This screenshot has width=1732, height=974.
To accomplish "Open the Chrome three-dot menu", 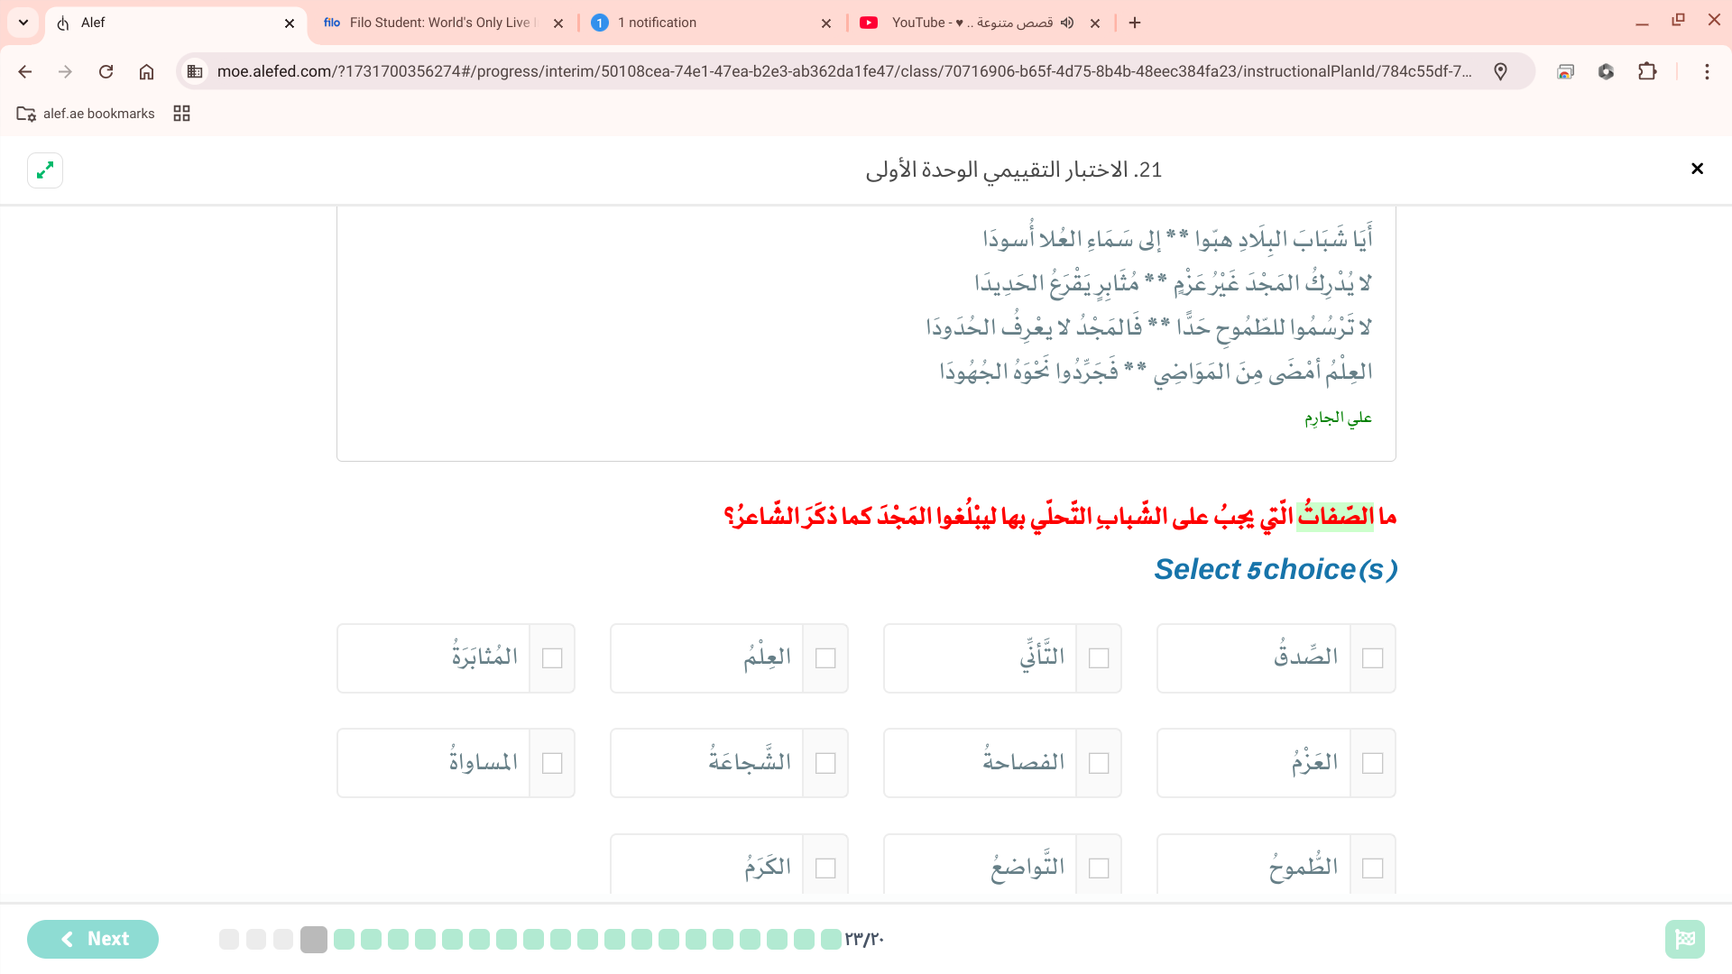I will tap(1707, 71).
